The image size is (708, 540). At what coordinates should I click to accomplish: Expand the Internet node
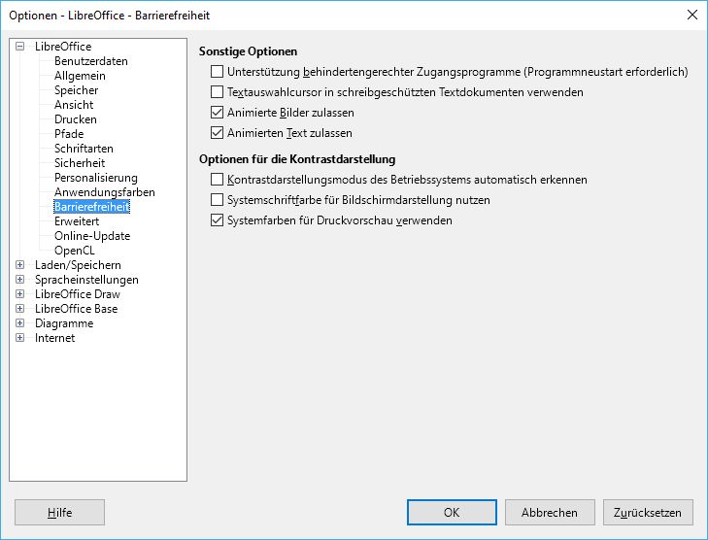19,337
